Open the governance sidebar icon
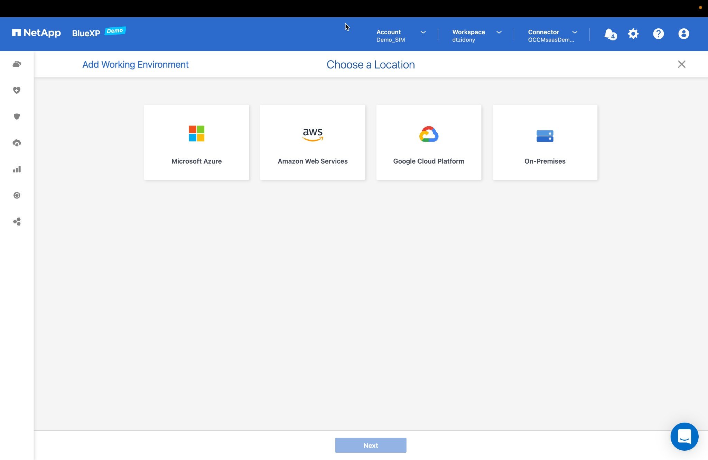The height and width of the screenshot is (460, 708). pyautogui.click(x=17, y=143)
